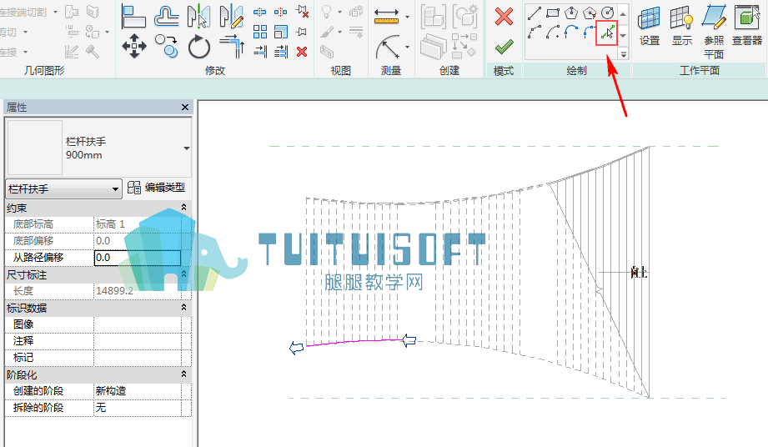768x447 pixels.
Task: Select the Center-Ends Arc tool
Action: [x=553, y=33]
